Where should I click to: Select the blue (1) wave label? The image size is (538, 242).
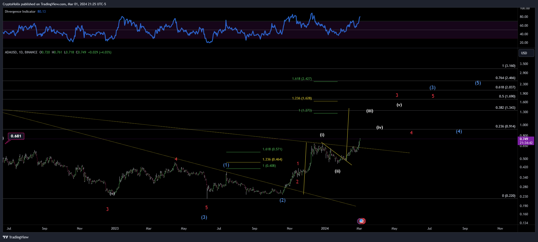point(226,165)
